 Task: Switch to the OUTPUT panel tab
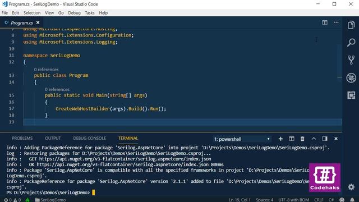coord(53,139)
